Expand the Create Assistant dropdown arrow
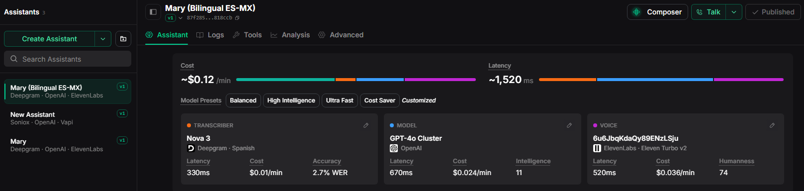 tap(103, 39)
